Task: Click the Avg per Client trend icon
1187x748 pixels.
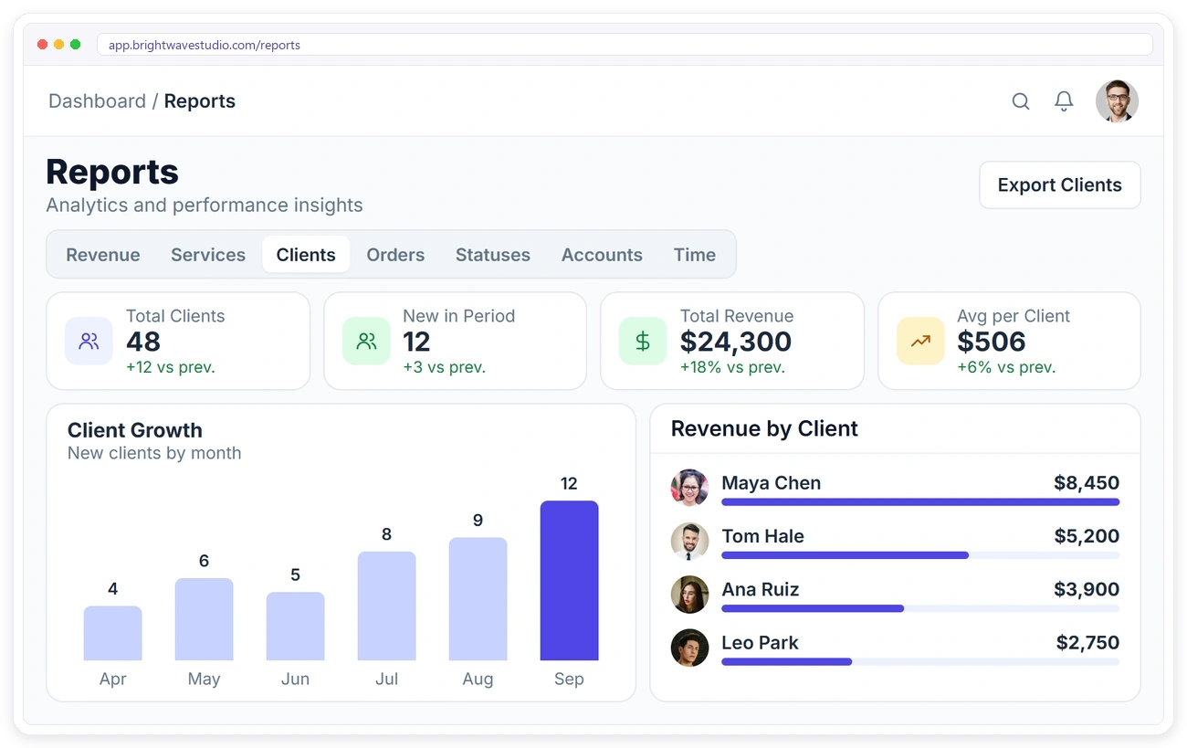Action: [920, 342]
